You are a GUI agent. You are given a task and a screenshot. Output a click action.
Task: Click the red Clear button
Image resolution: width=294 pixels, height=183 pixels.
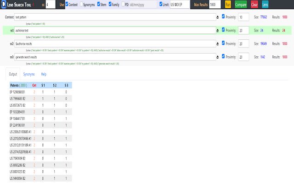(254, 5)
